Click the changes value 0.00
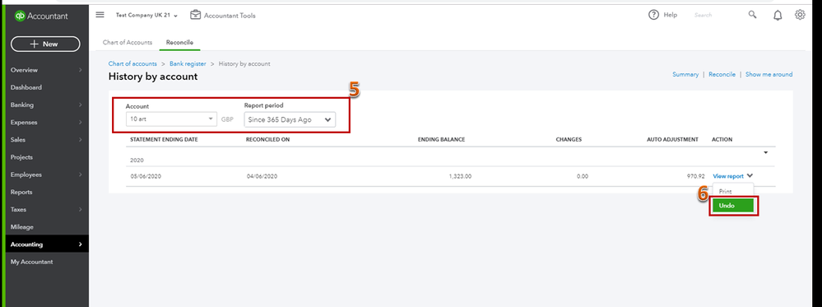 pyautogui.click(x=583, y=177)
